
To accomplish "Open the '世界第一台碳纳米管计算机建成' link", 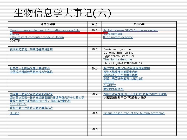I will (30, 68).
